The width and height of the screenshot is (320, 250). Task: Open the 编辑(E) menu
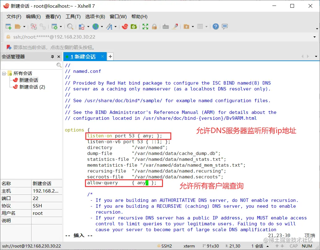tap(33, 16)
